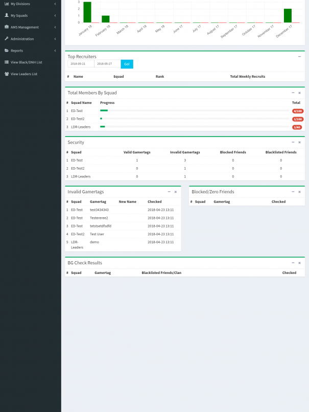Expand the Reports submenu chevron
This screenshot has height=412, width=309.
pos(55,51)
